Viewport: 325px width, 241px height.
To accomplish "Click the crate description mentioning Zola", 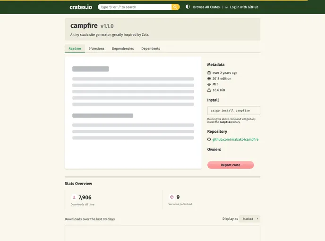I will 110,35.
